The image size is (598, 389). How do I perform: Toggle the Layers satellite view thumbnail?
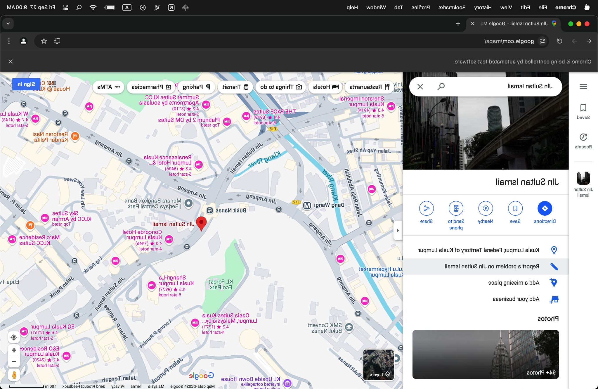click(x=378, y=365)
